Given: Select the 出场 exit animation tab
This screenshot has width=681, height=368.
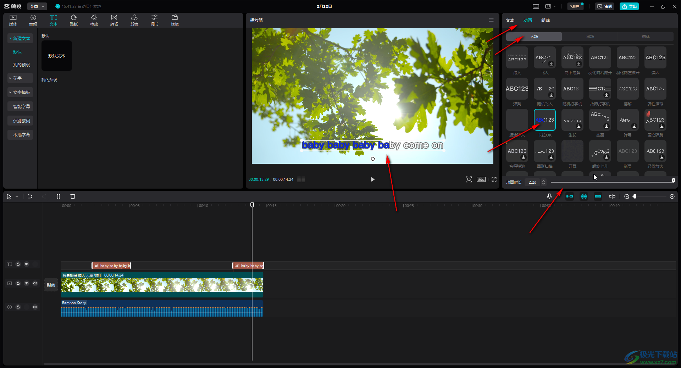Looking at the screenshot, I should click(590, 37).
